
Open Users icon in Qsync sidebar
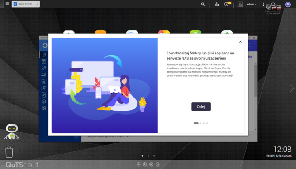[44, 68]
